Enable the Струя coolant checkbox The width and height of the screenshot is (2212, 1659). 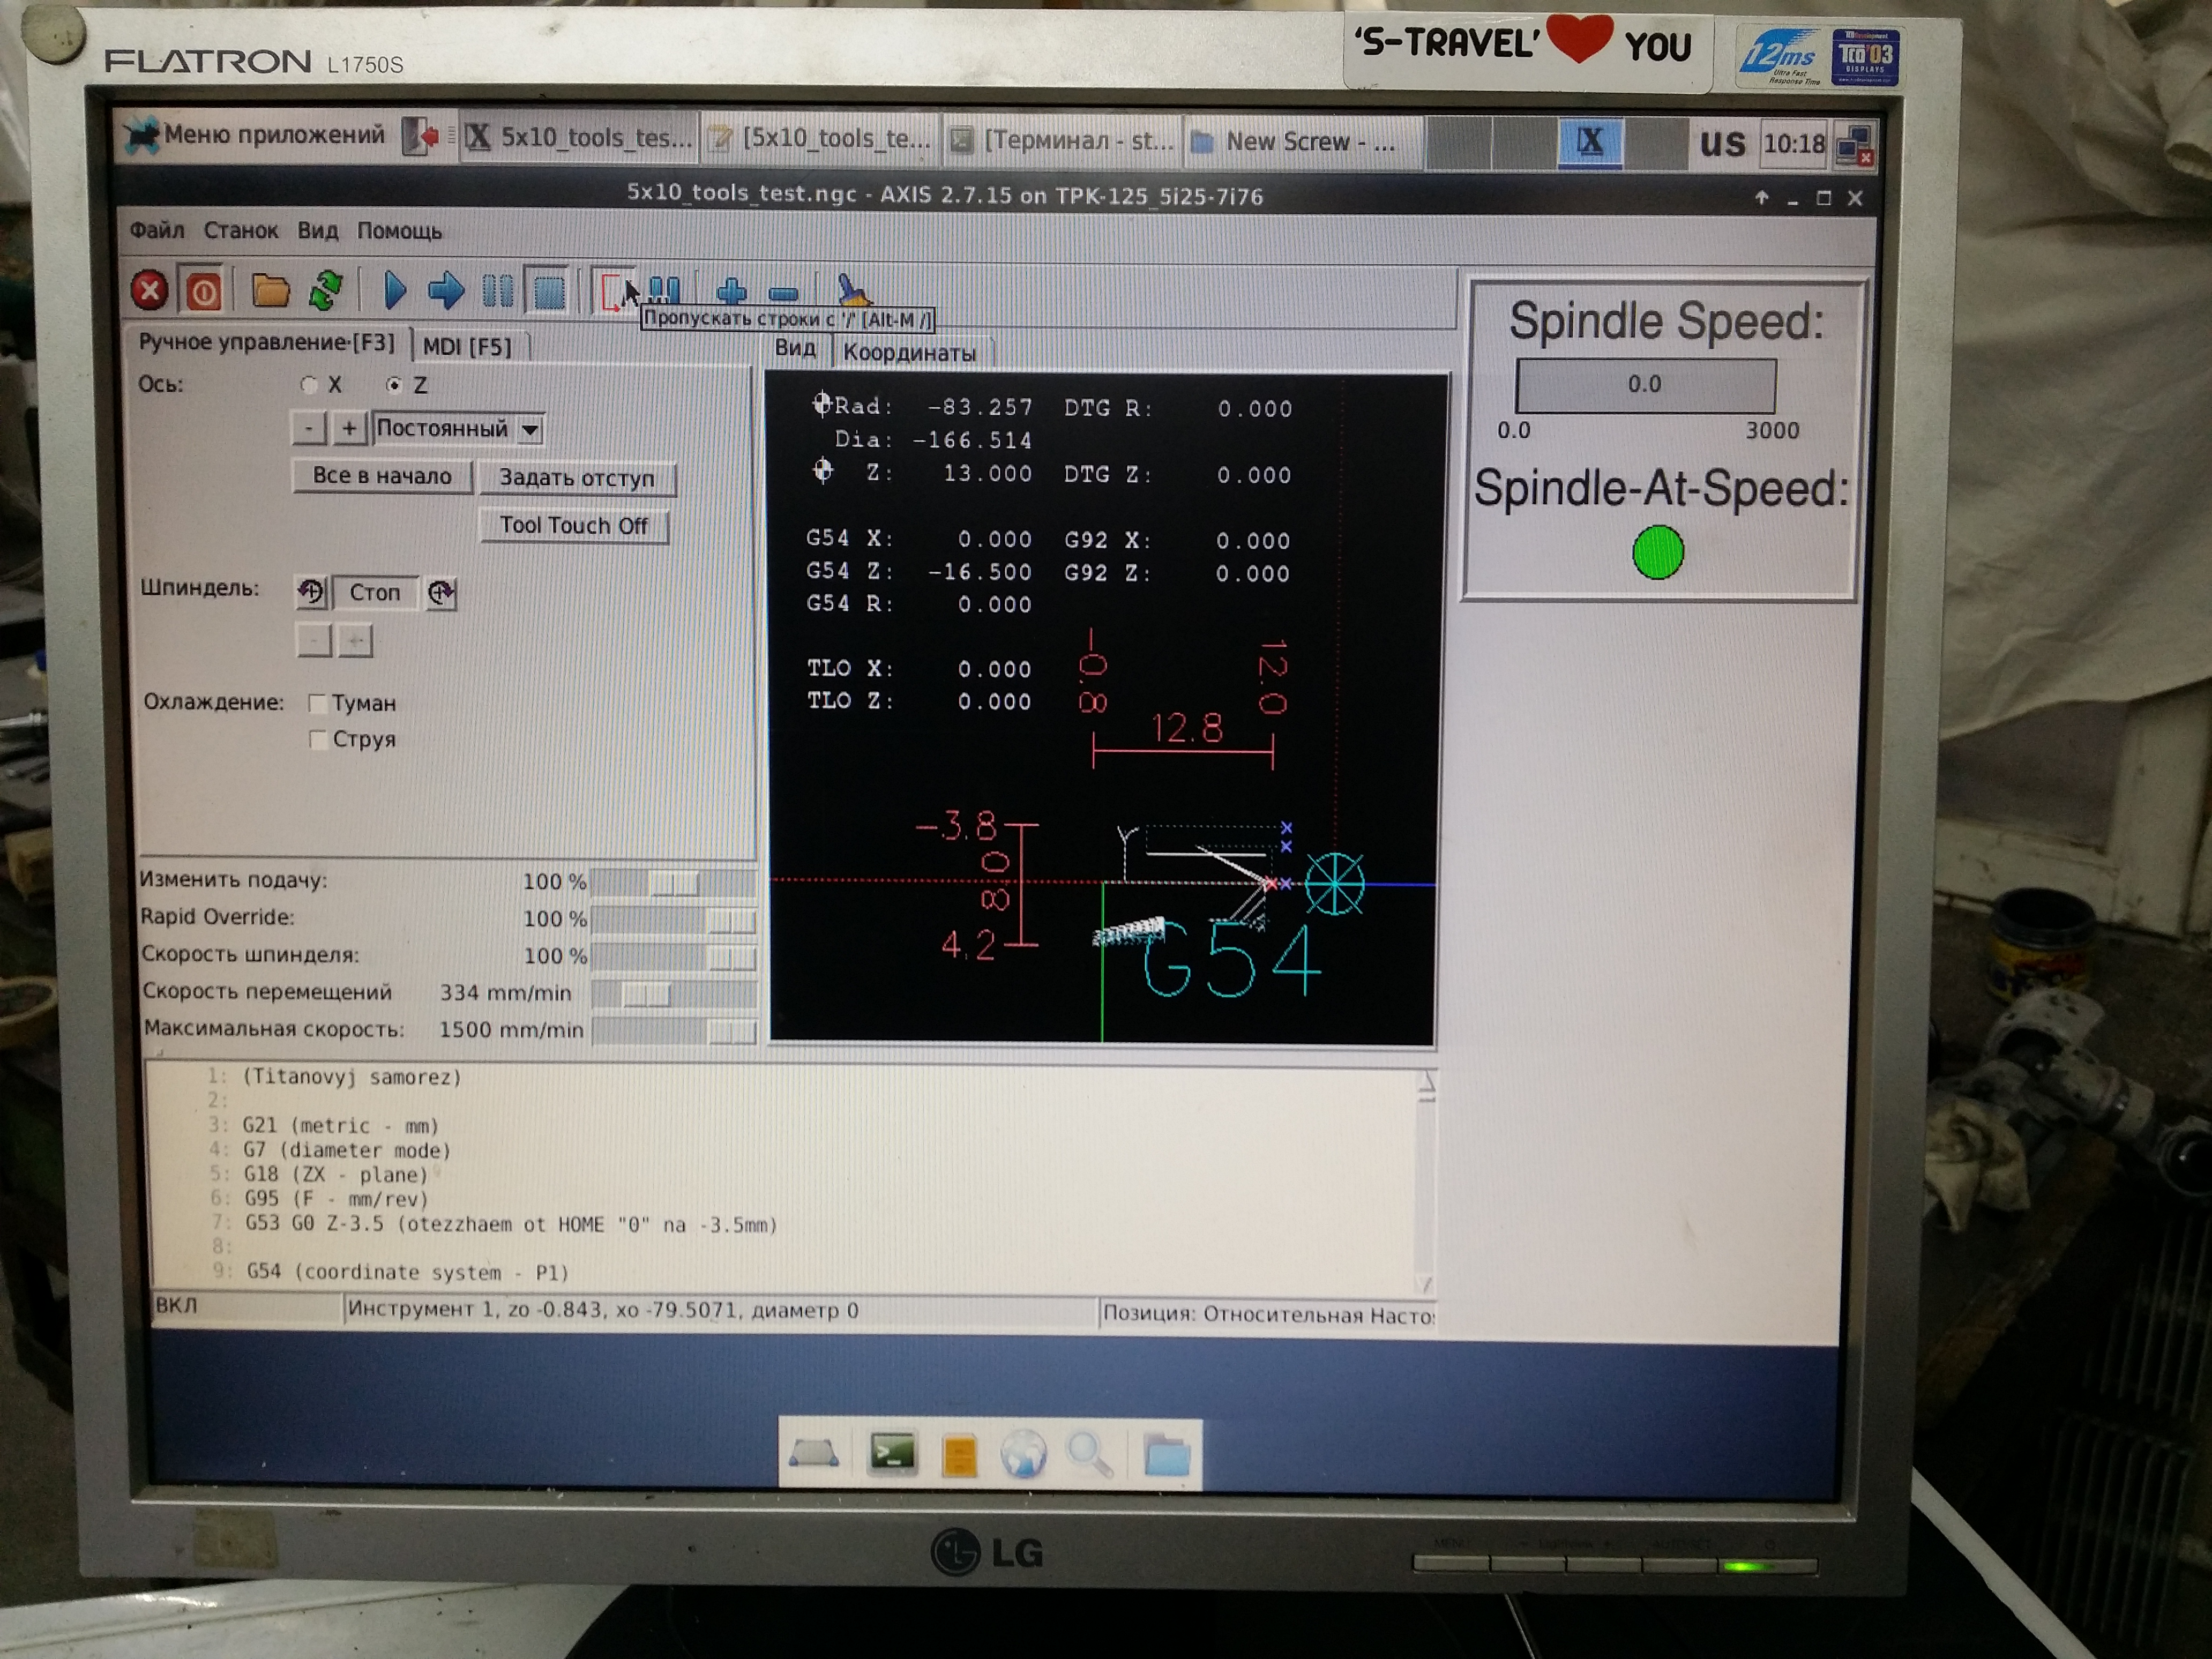pyautogui.click(x=318, y=739)
